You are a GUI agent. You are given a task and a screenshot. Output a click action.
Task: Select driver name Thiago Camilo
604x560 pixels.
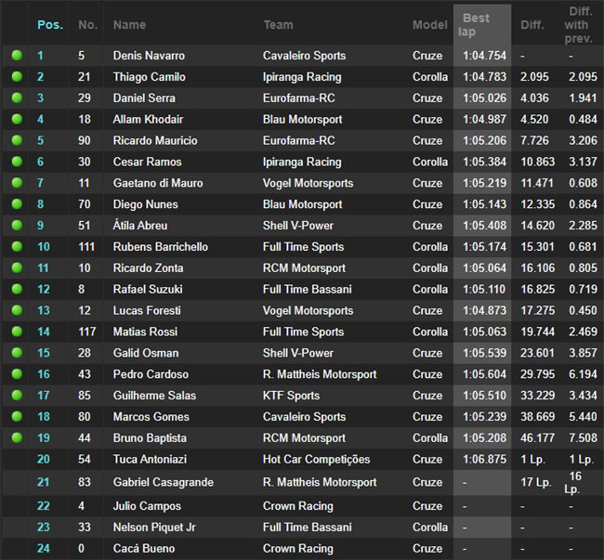[149, 76]
